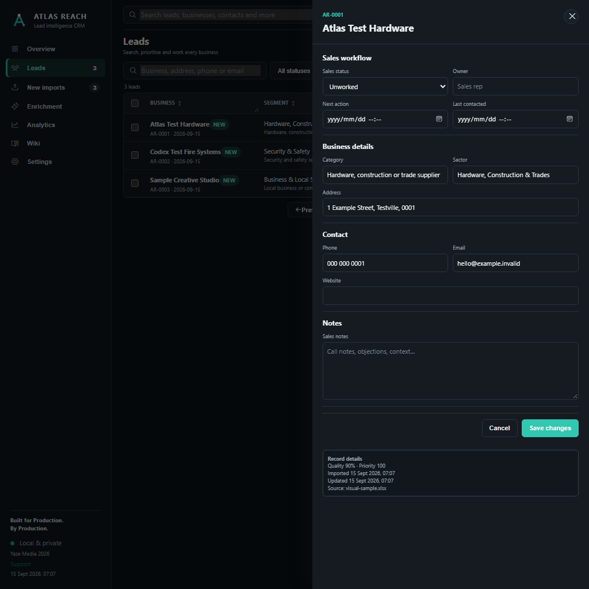This screenshot has width=589, height=589.
Task: Click the Next action date field
Action: (x=385, y=119)
